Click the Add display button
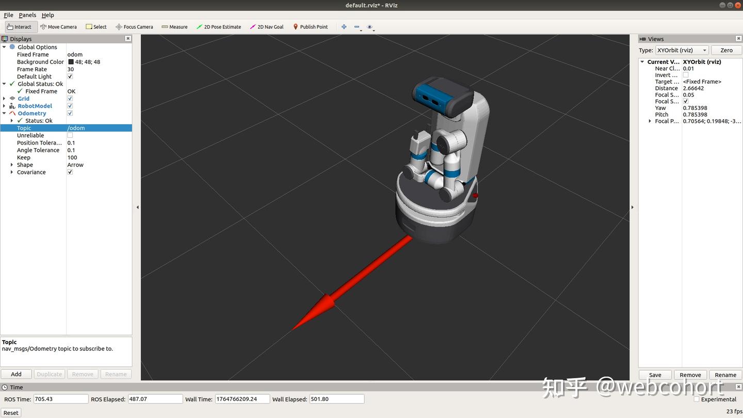743x418 pixels. point(16,374)
